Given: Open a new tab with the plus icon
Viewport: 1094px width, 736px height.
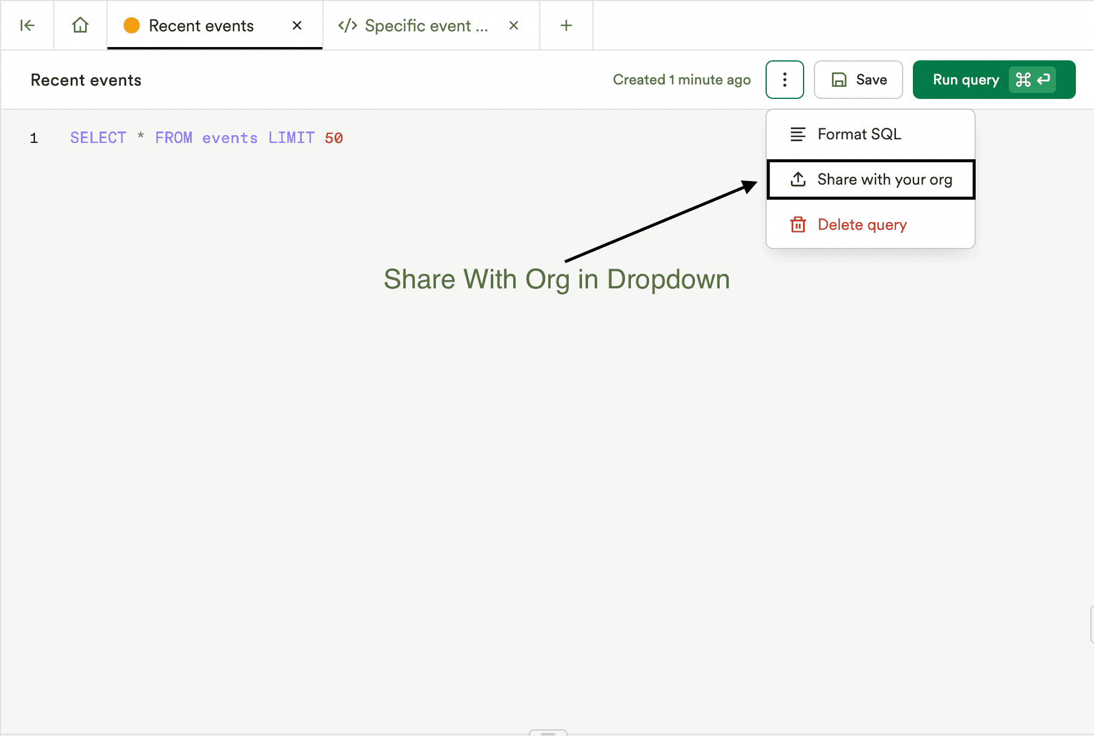Looking at the screenshot, I should pos(566,25).
